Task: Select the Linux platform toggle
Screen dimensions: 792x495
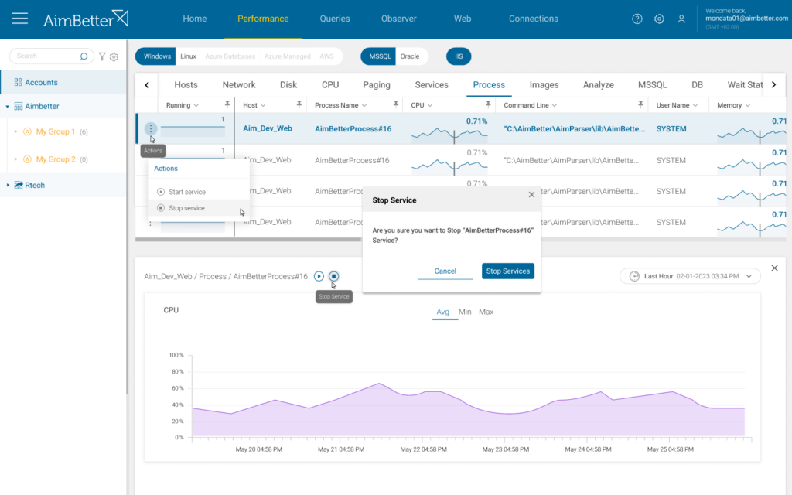Action: pos(189,56)
